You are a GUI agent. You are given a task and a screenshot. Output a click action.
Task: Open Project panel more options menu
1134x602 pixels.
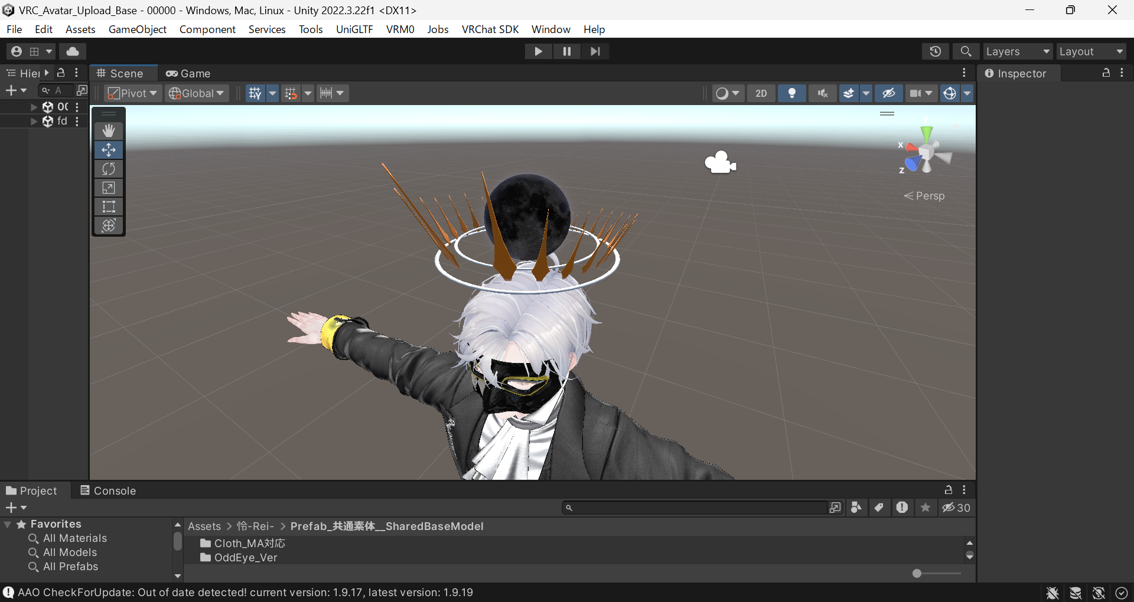[x=964, y=490]
